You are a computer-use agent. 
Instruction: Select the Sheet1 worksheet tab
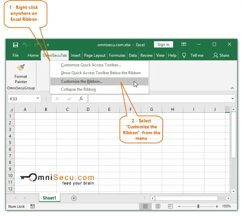(49, 198)
